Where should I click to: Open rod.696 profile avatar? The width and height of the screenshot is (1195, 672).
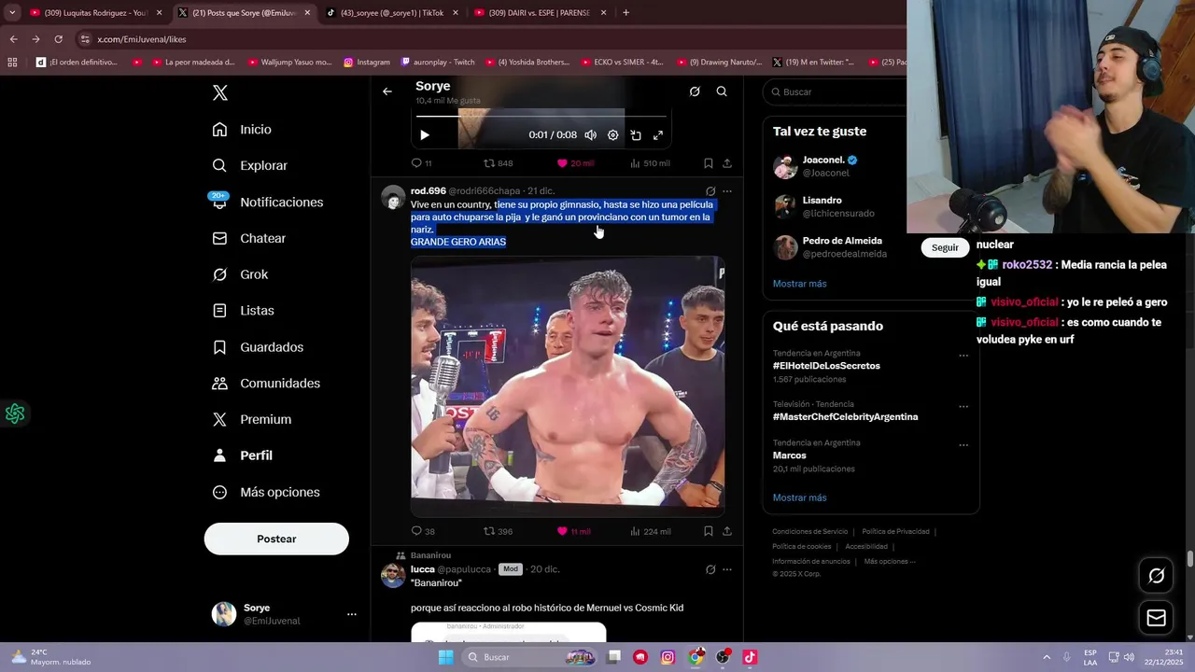[x=393, y=198]
